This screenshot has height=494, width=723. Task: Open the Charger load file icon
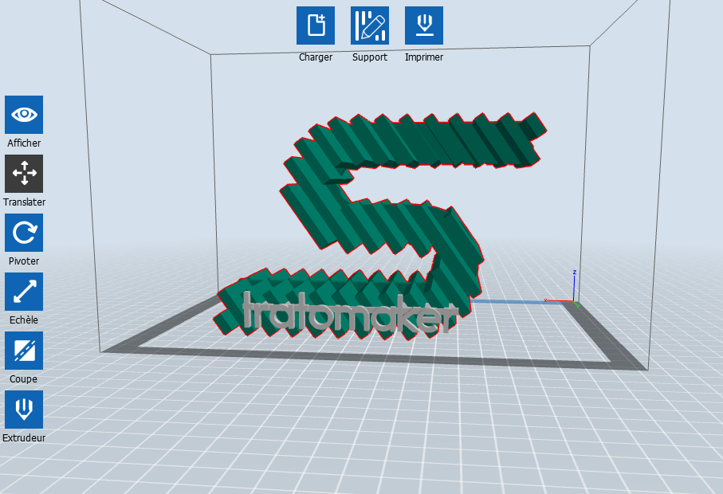pos(316,25)
